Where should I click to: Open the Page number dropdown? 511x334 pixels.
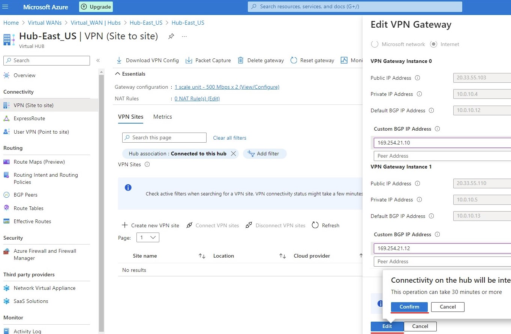pyautogui.click(x=148, y=237)
